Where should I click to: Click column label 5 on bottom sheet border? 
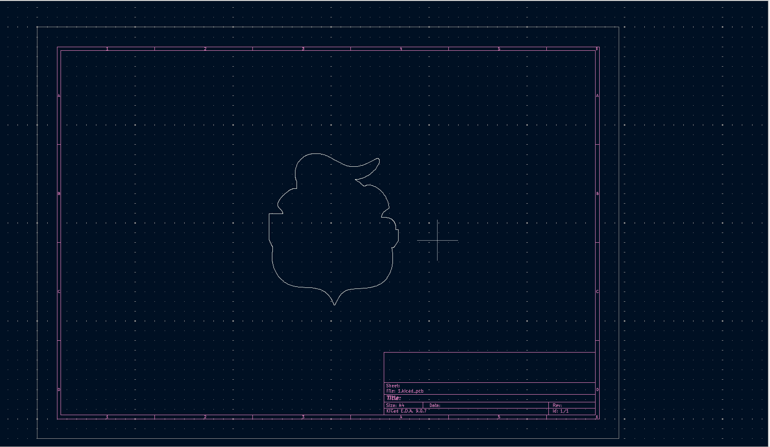[x=499, y=416]
